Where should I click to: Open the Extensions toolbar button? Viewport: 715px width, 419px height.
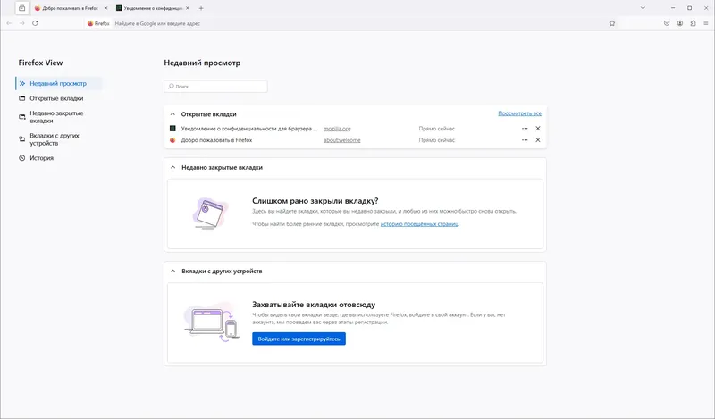(x=694, y=23)
